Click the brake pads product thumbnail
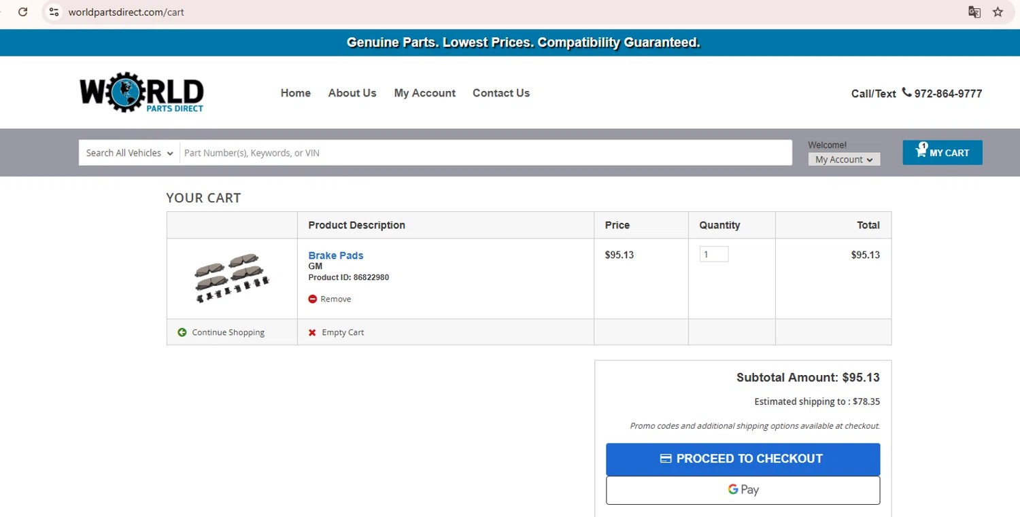 tap(232, 278)
